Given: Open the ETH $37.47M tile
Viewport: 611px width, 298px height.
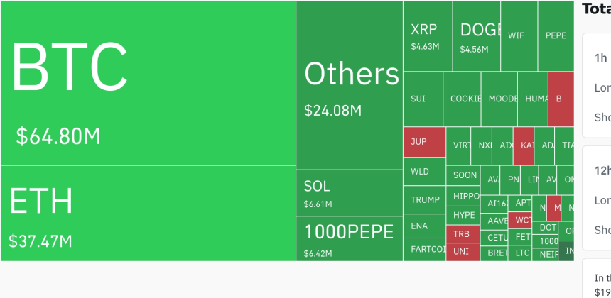Looking at the screenshot, I should click(x=148, y=213).
